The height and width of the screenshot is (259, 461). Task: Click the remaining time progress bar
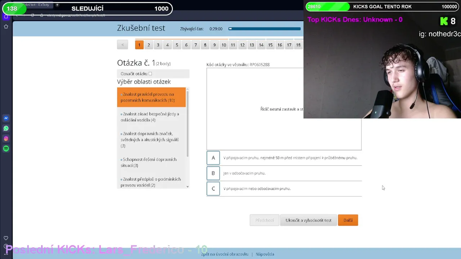(265, 29)
